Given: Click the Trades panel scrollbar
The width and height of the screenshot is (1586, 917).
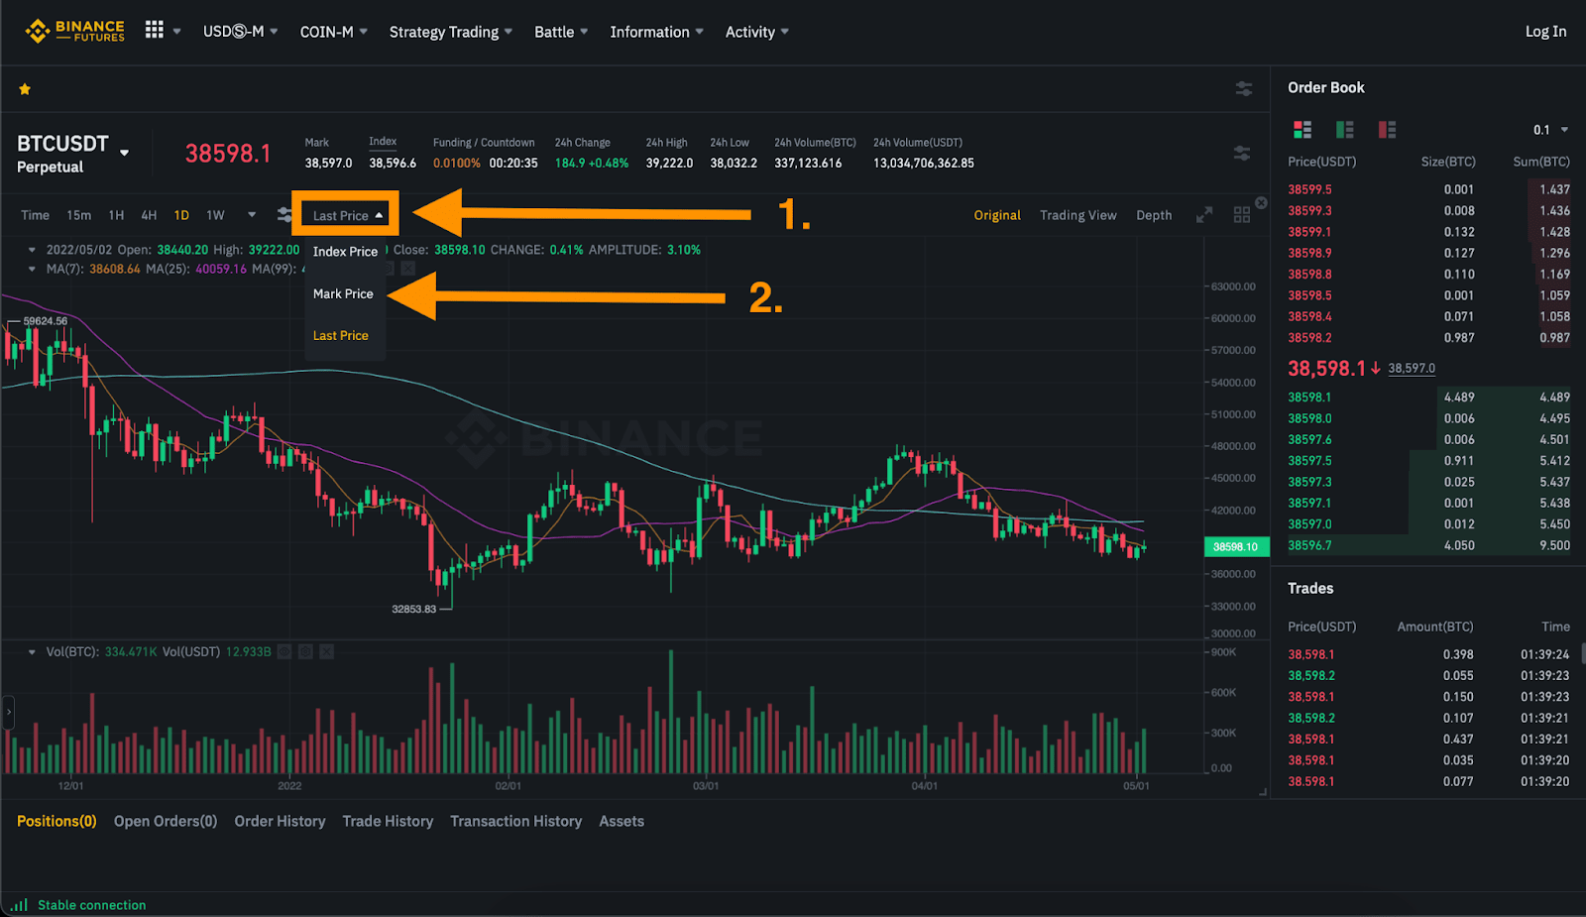Looking at the screenshot, I should 1583,653.
